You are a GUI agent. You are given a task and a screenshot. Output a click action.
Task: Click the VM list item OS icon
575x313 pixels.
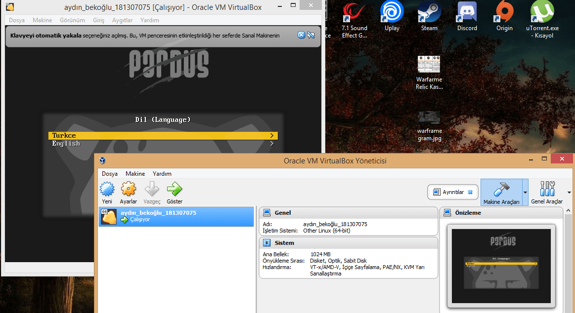109,217
